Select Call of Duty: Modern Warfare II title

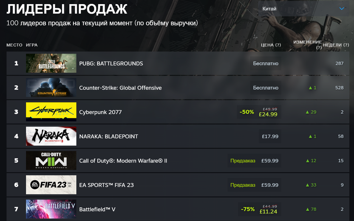[x=123, y=161]
